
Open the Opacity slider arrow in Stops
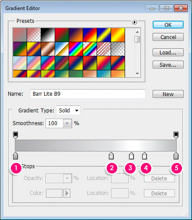(67, 178)
